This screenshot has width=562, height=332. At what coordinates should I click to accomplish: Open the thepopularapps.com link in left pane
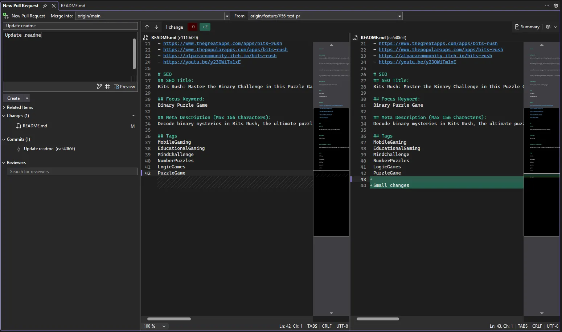(x=225, y=50)
